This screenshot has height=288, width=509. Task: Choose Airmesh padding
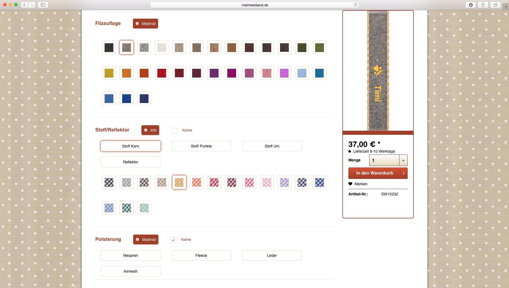tap(131, 271)
